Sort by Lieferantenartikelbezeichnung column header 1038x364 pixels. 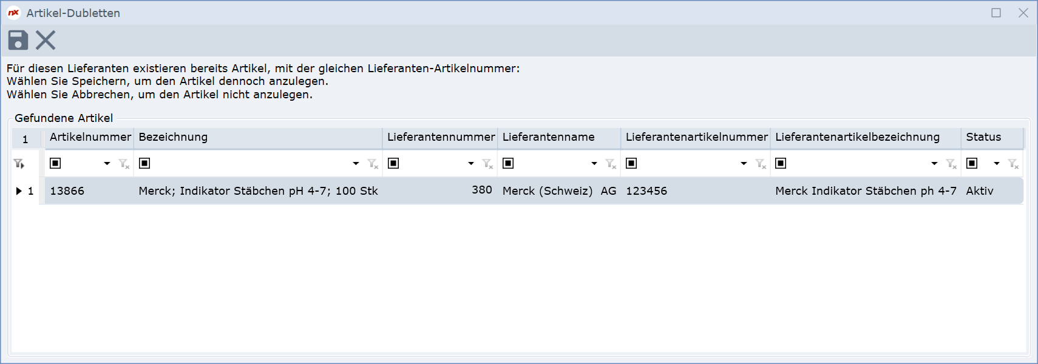click(866, 138)
